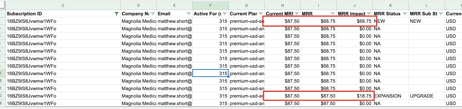Select the highlighted 315 cell
Screen dimensions: 462x109
pos(210,74)
